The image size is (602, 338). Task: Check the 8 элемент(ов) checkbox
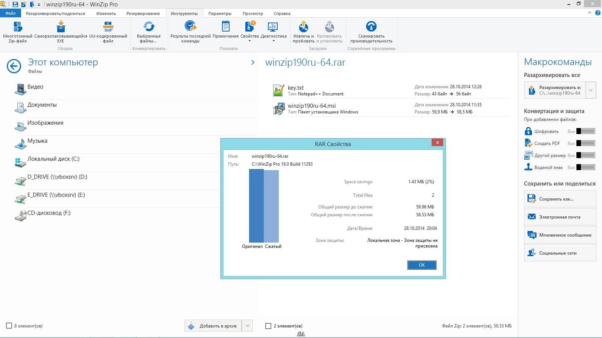[x=9, y=326]
